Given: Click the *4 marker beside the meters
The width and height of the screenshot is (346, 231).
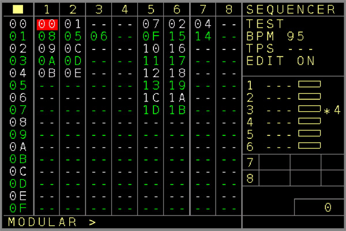Looking at the screenshot, I should pyautogui.click(x=332, y=110).
